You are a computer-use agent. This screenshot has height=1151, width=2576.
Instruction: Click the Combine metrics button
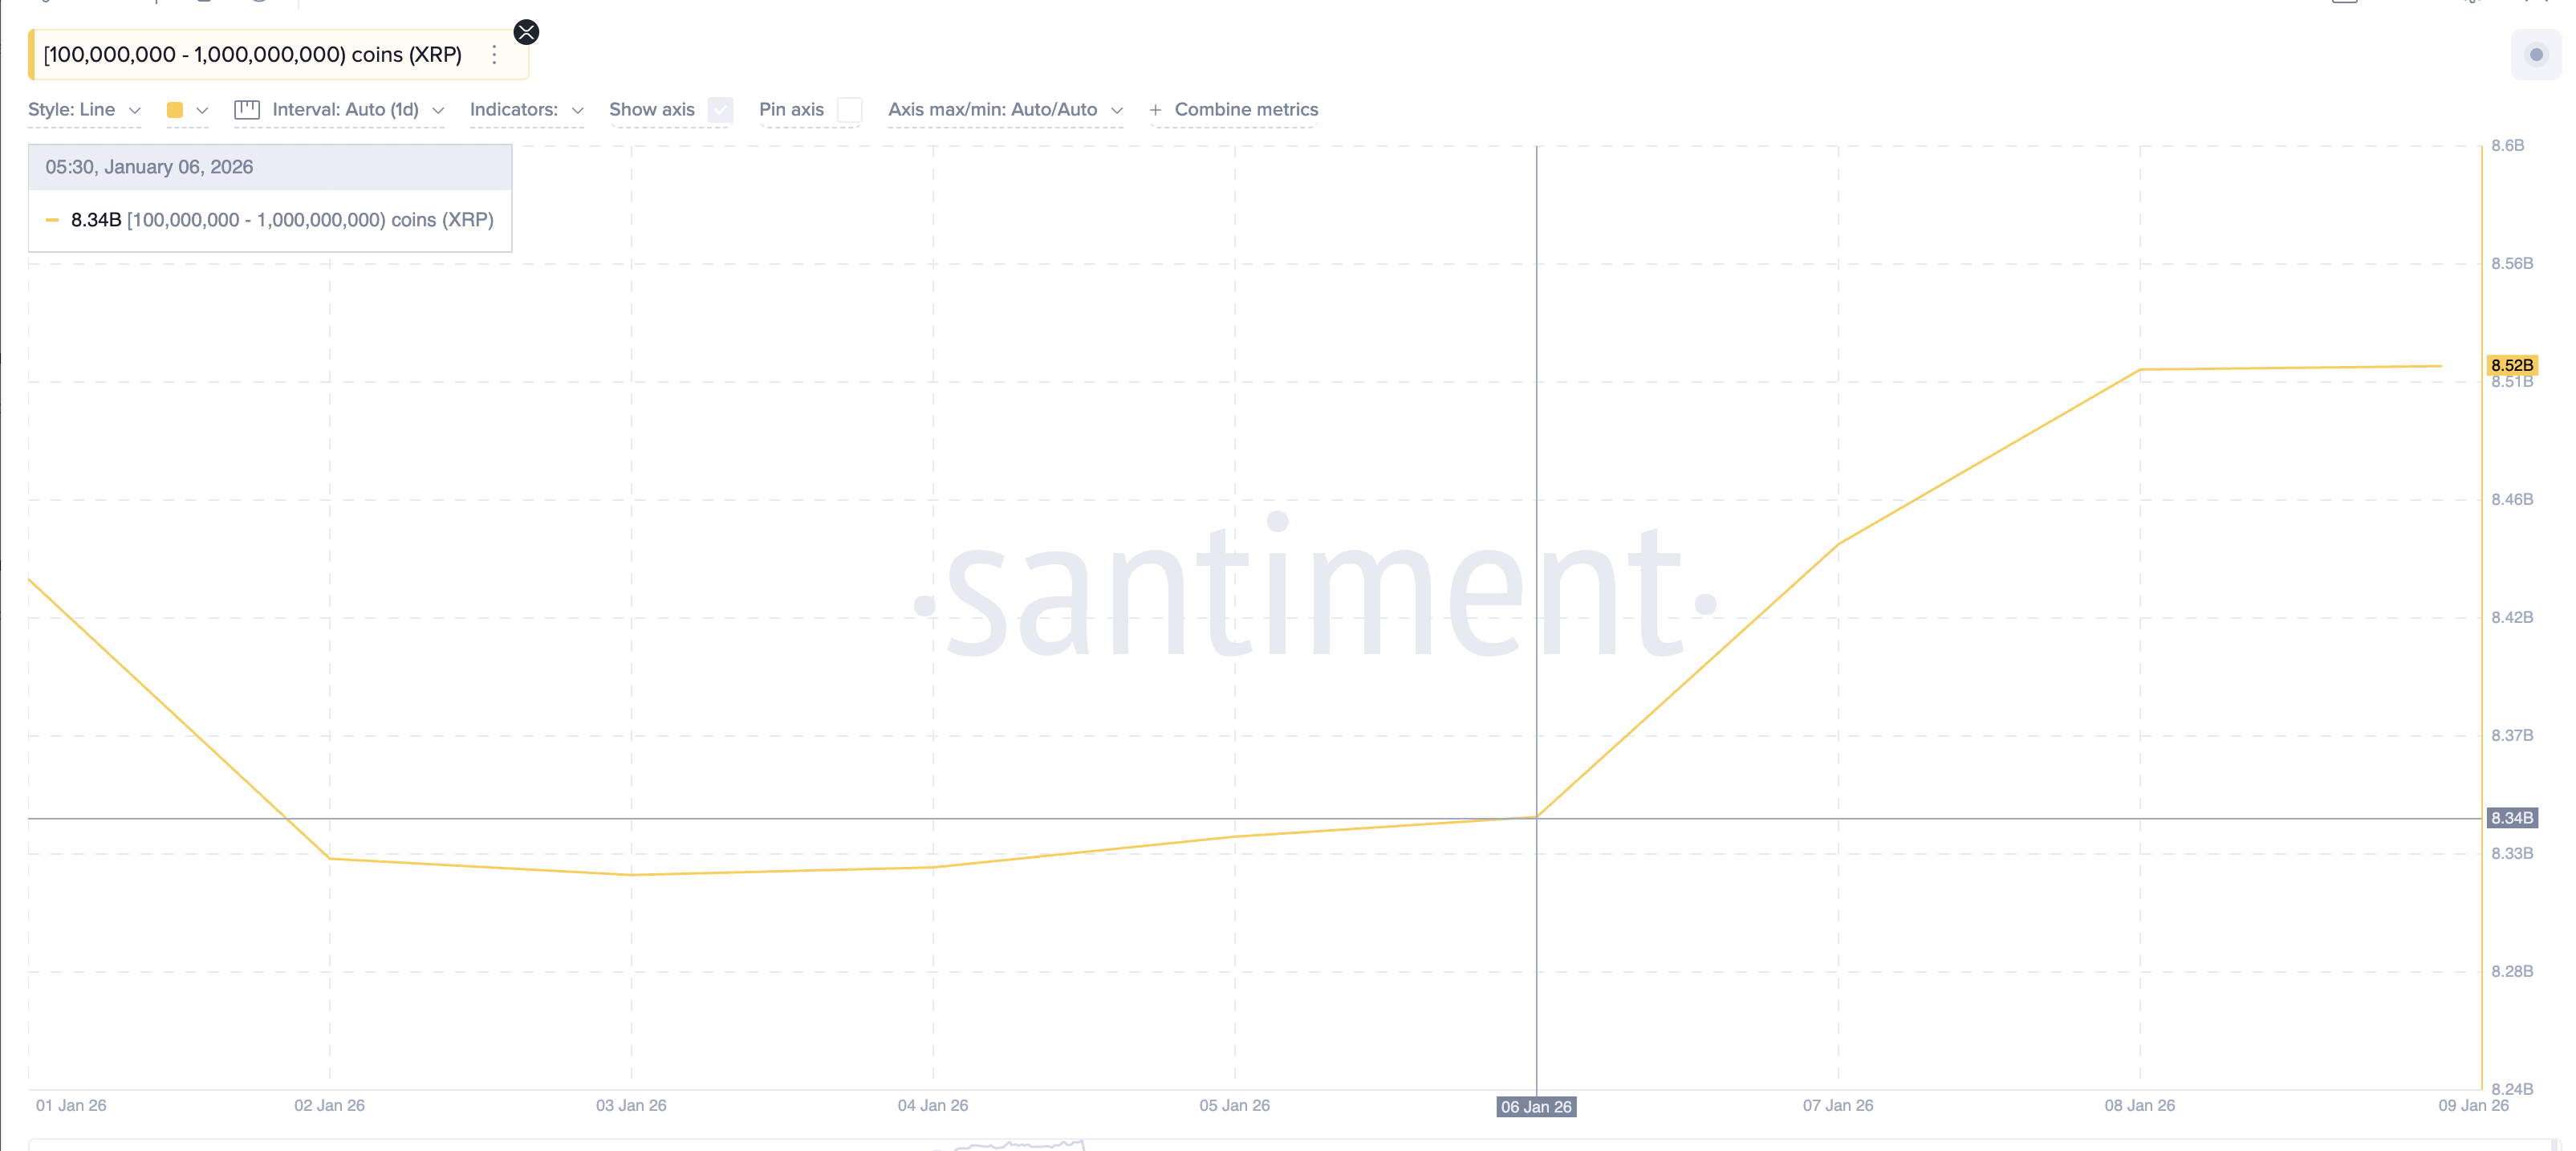click(1246, 110)
